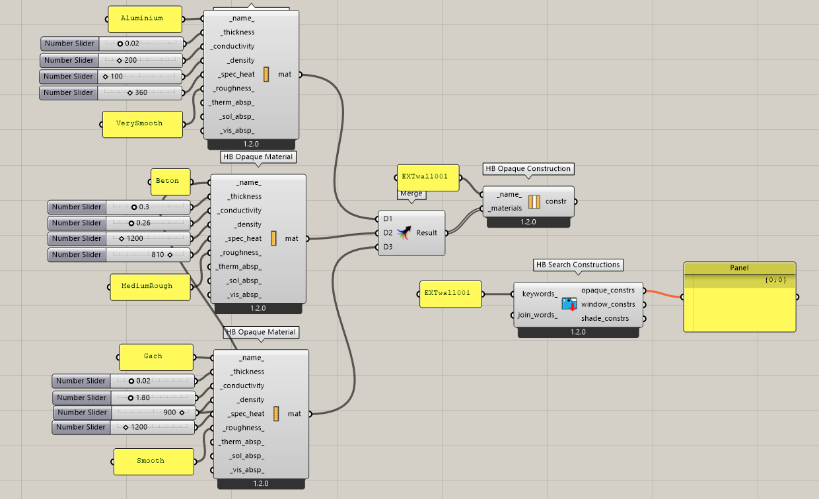Select the yellow Aluminium panel
The image size is (819, 499).
[x=144, y=19]
